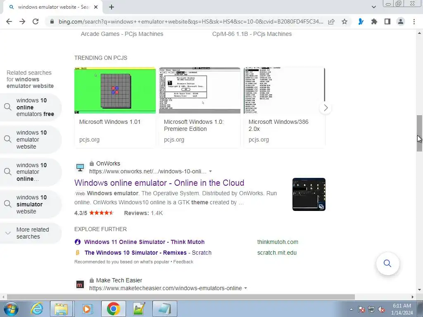Open the Chrome profile avatar
The image size is (423, 317).
click(401, 21)
